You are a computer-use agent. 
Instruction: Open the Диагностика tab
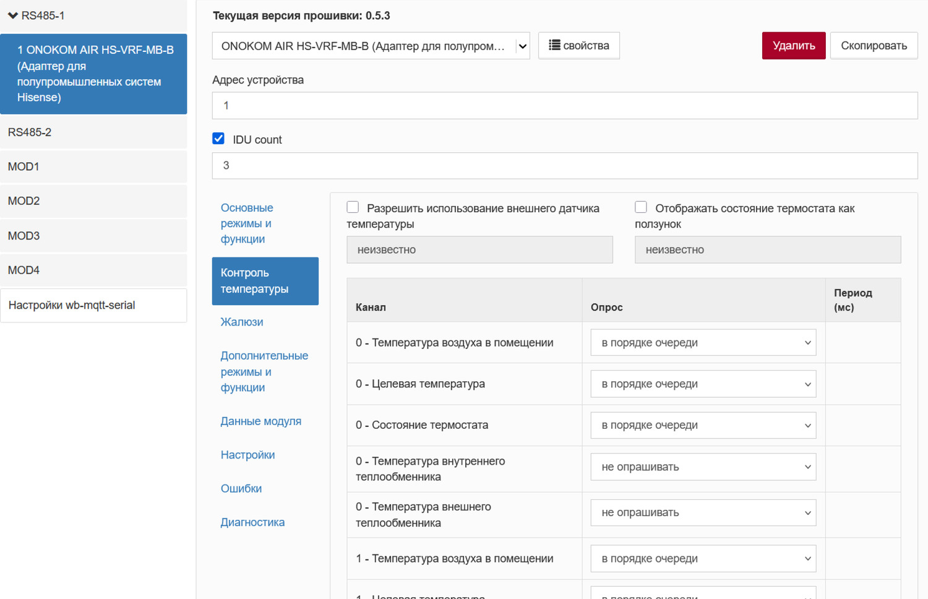(x=252, y=522)
